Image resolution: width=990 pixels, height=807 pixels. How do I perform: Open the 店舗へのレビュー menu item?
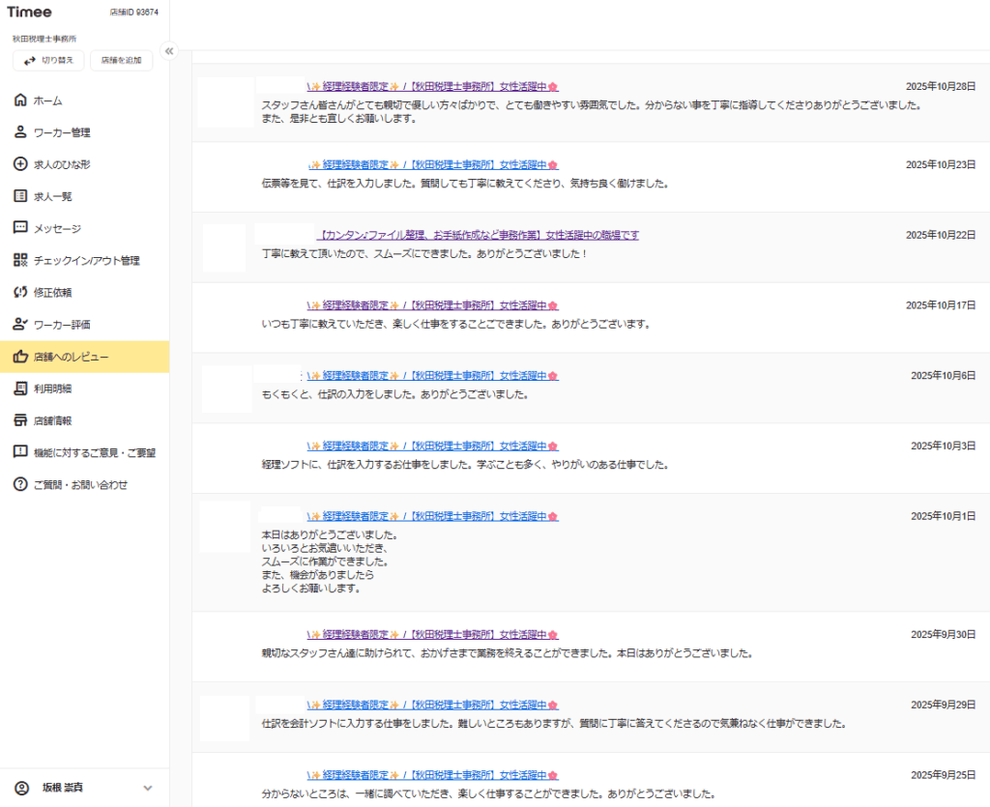[71, 357]
